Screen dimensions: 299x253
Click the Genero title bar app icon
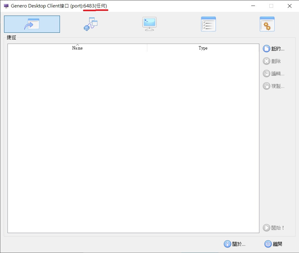pos(6,6)
